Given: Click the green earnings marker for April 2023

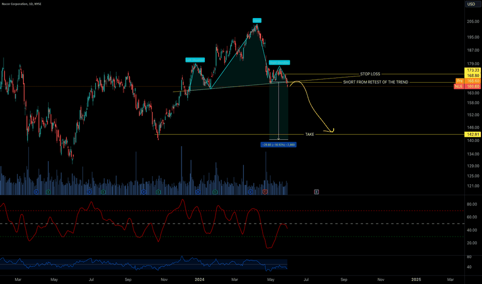Looking at the screenshot, I should [48, 192].
